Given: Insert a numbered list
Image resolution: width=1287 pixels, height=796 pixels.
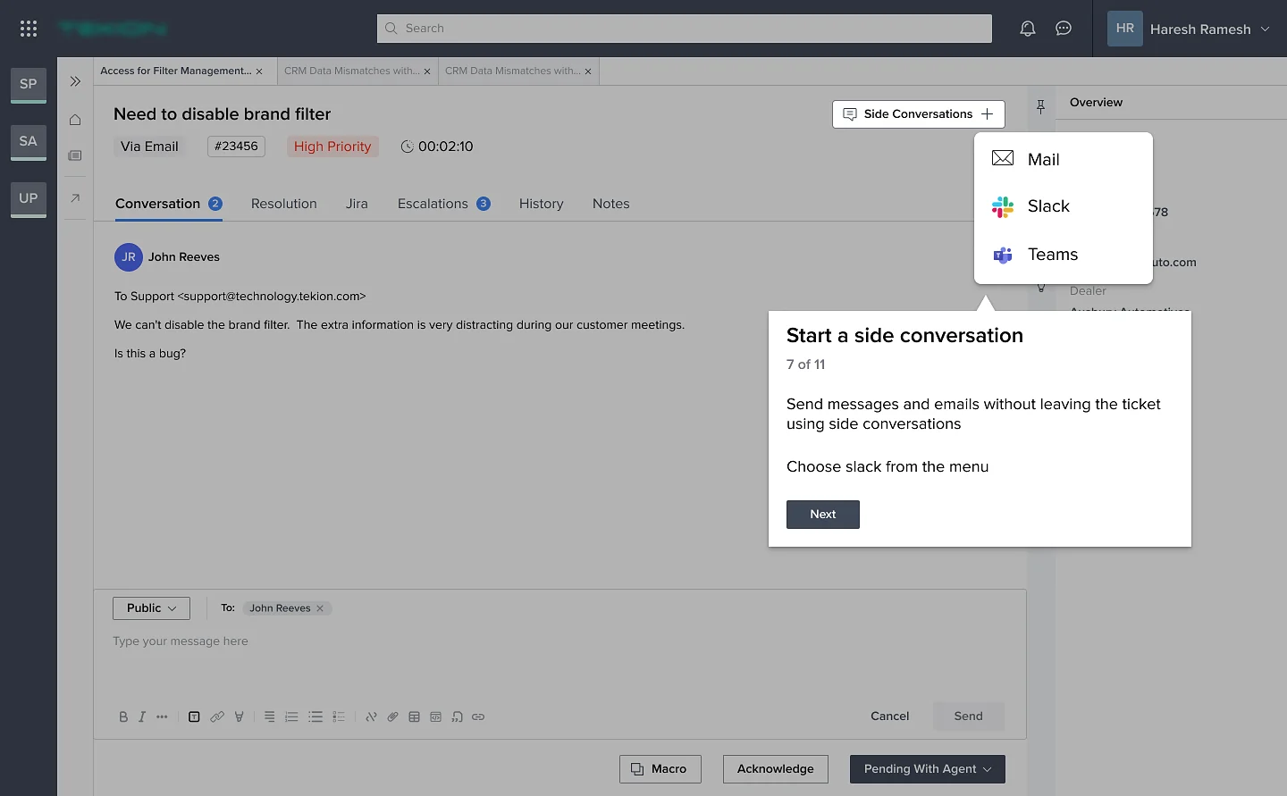Looking at the screenshot, I should point(291,716).
